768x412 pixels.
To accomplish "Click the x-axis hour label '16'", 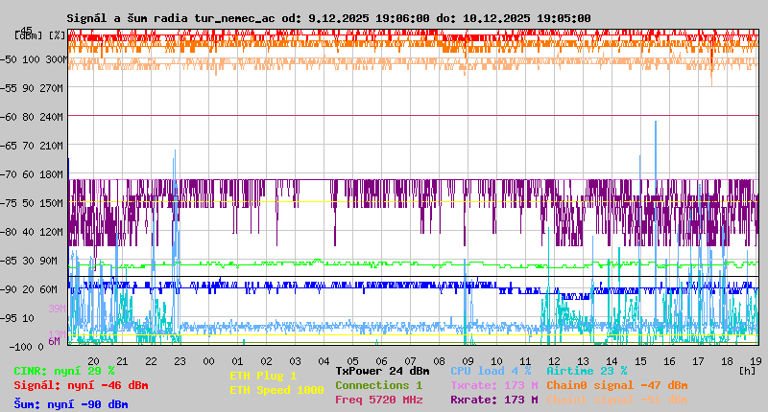I will [x=669, y=361].
